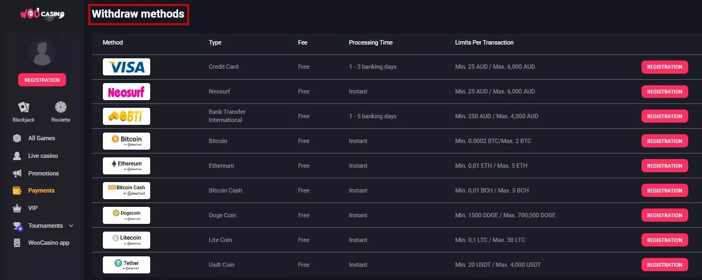Select the VISA payment logo
The image size is (702, 280).
pos(127,67)
